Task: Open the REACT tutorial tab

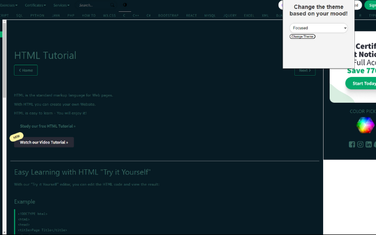Action: tap(192, 16)
